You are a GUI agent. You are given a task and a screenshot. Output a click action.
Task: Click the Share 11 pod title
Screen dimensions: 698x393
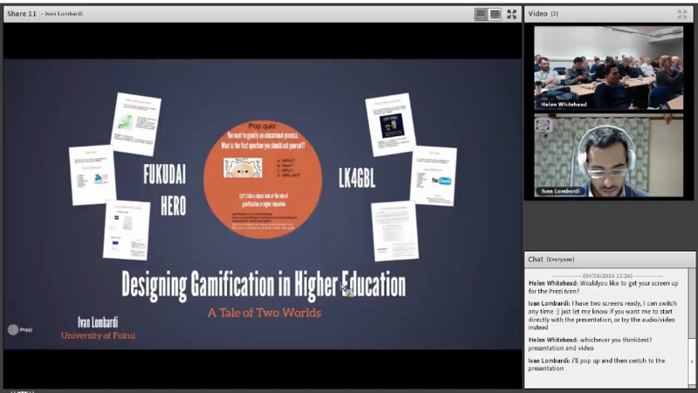pos(21,14)
